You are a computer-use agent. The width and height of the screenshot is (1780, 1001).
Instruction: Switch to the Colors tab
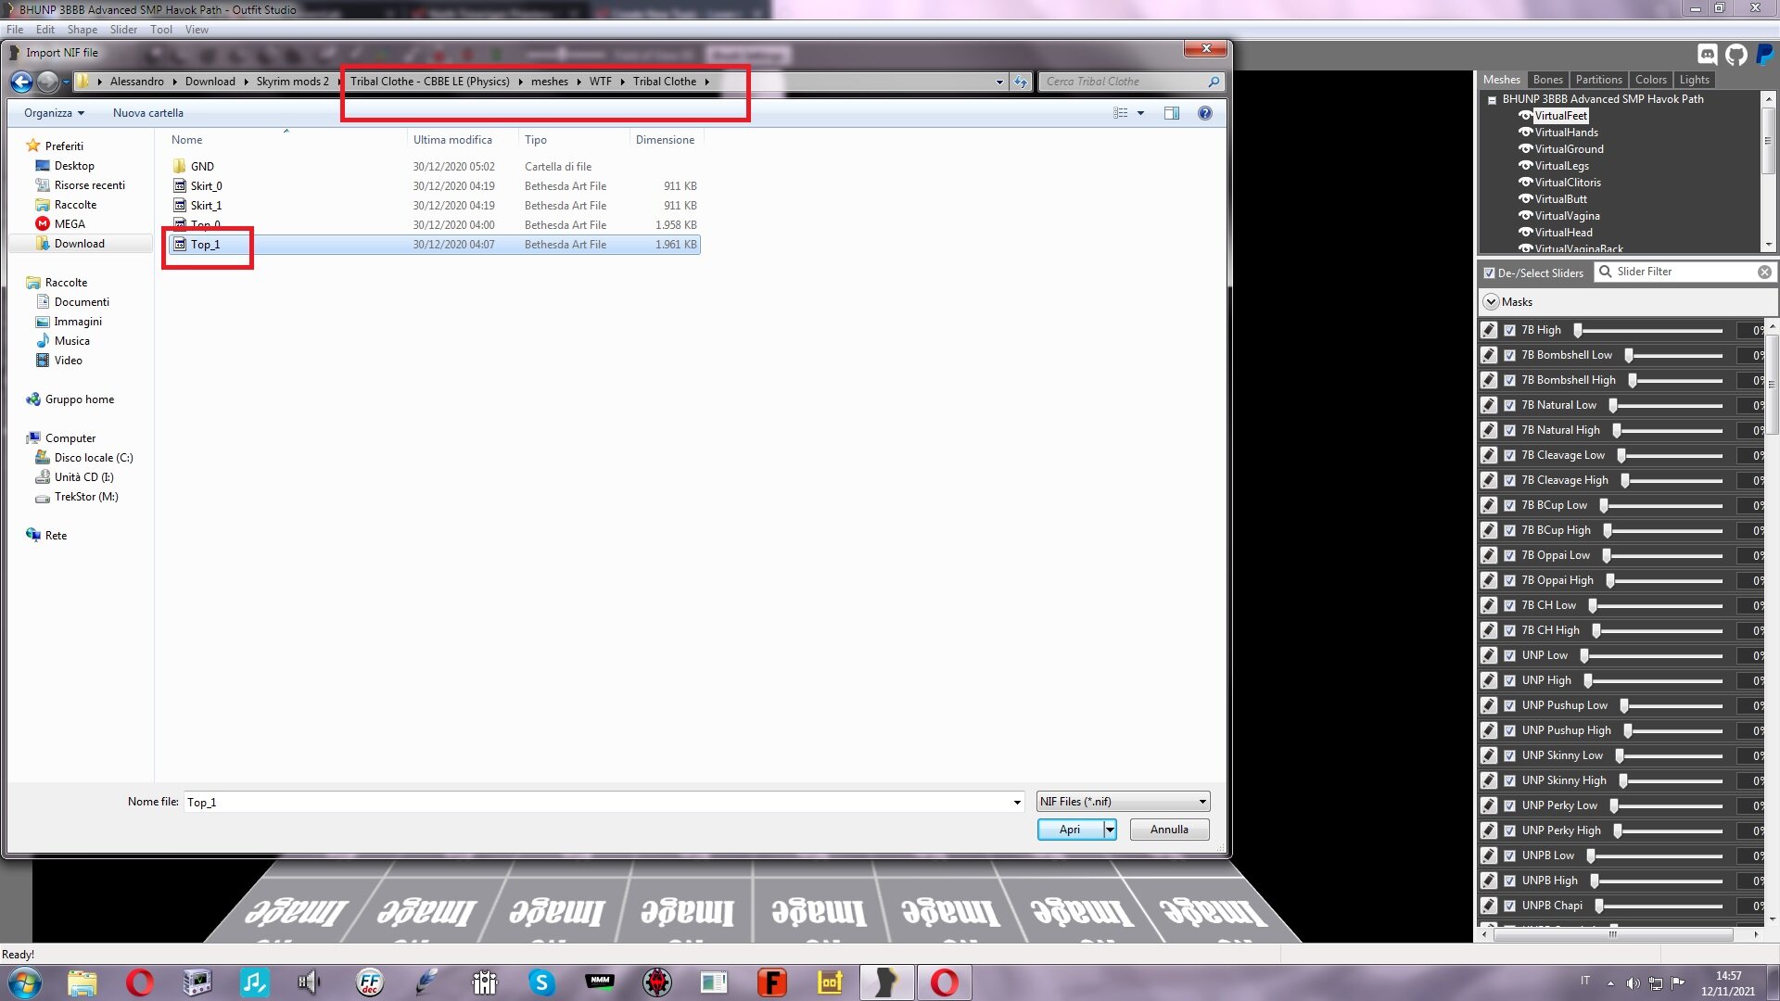(x=1650, y=80)
